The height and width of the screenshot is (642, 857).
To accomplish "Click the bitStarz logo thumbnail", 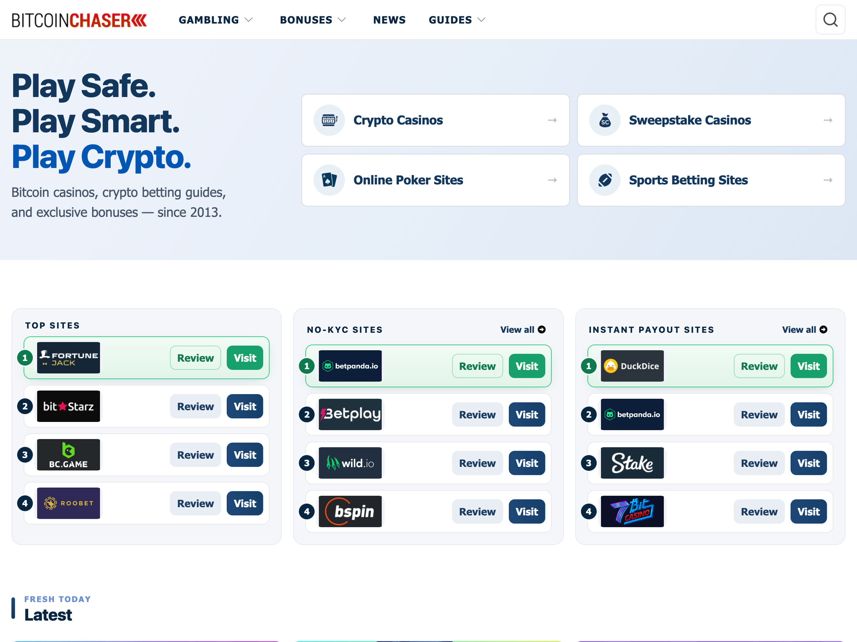I will (69, 406).
